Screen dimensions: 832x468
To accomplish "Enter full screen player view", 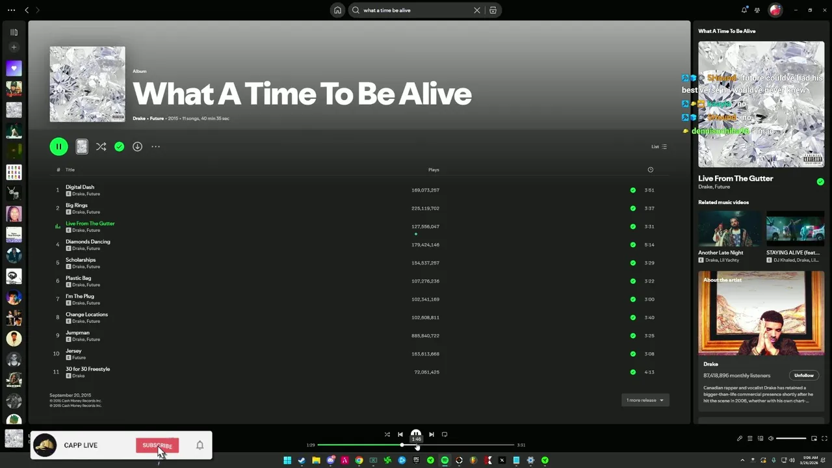I will click(825, 439).
